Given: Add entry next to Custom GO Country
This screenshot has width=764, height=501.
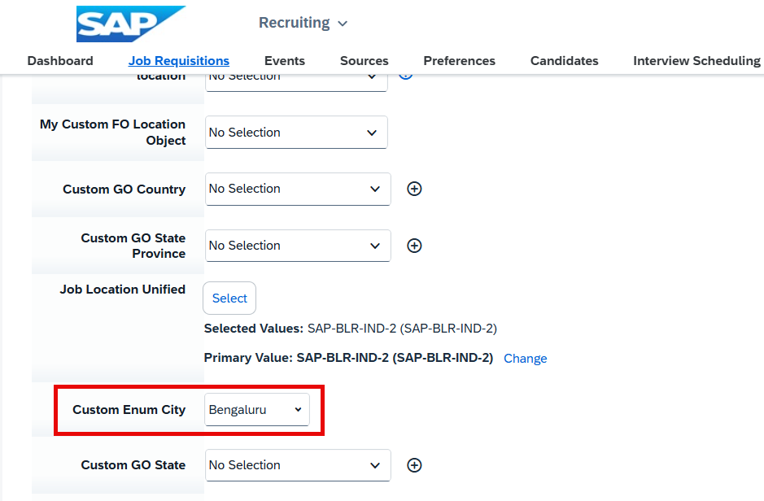Looking at the screenshot, I should [x=414, y=189].
